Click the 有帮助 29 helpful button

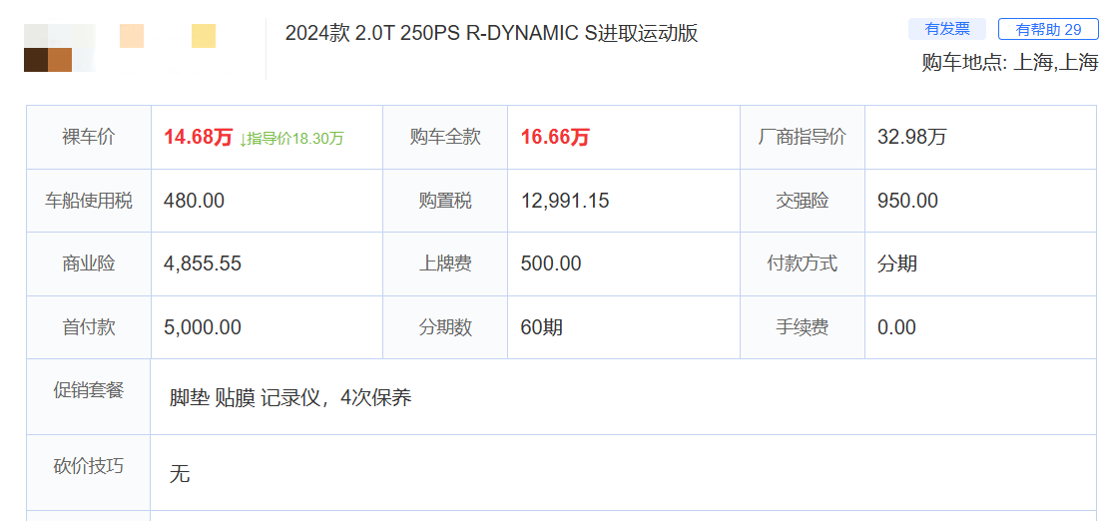tap(1048, 29)
